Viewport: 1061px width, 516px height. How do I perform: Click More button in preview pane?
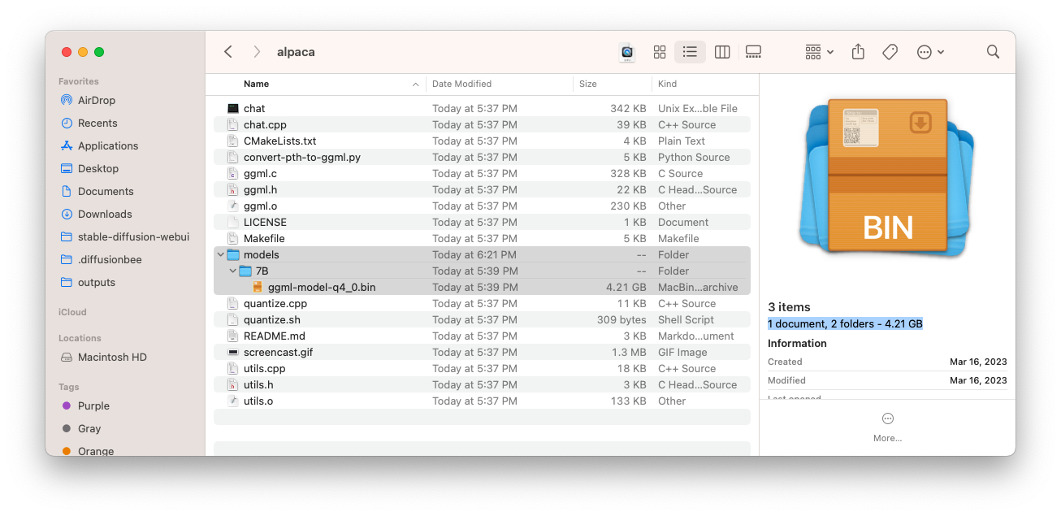pyautogui.click(x=887, y=426)
